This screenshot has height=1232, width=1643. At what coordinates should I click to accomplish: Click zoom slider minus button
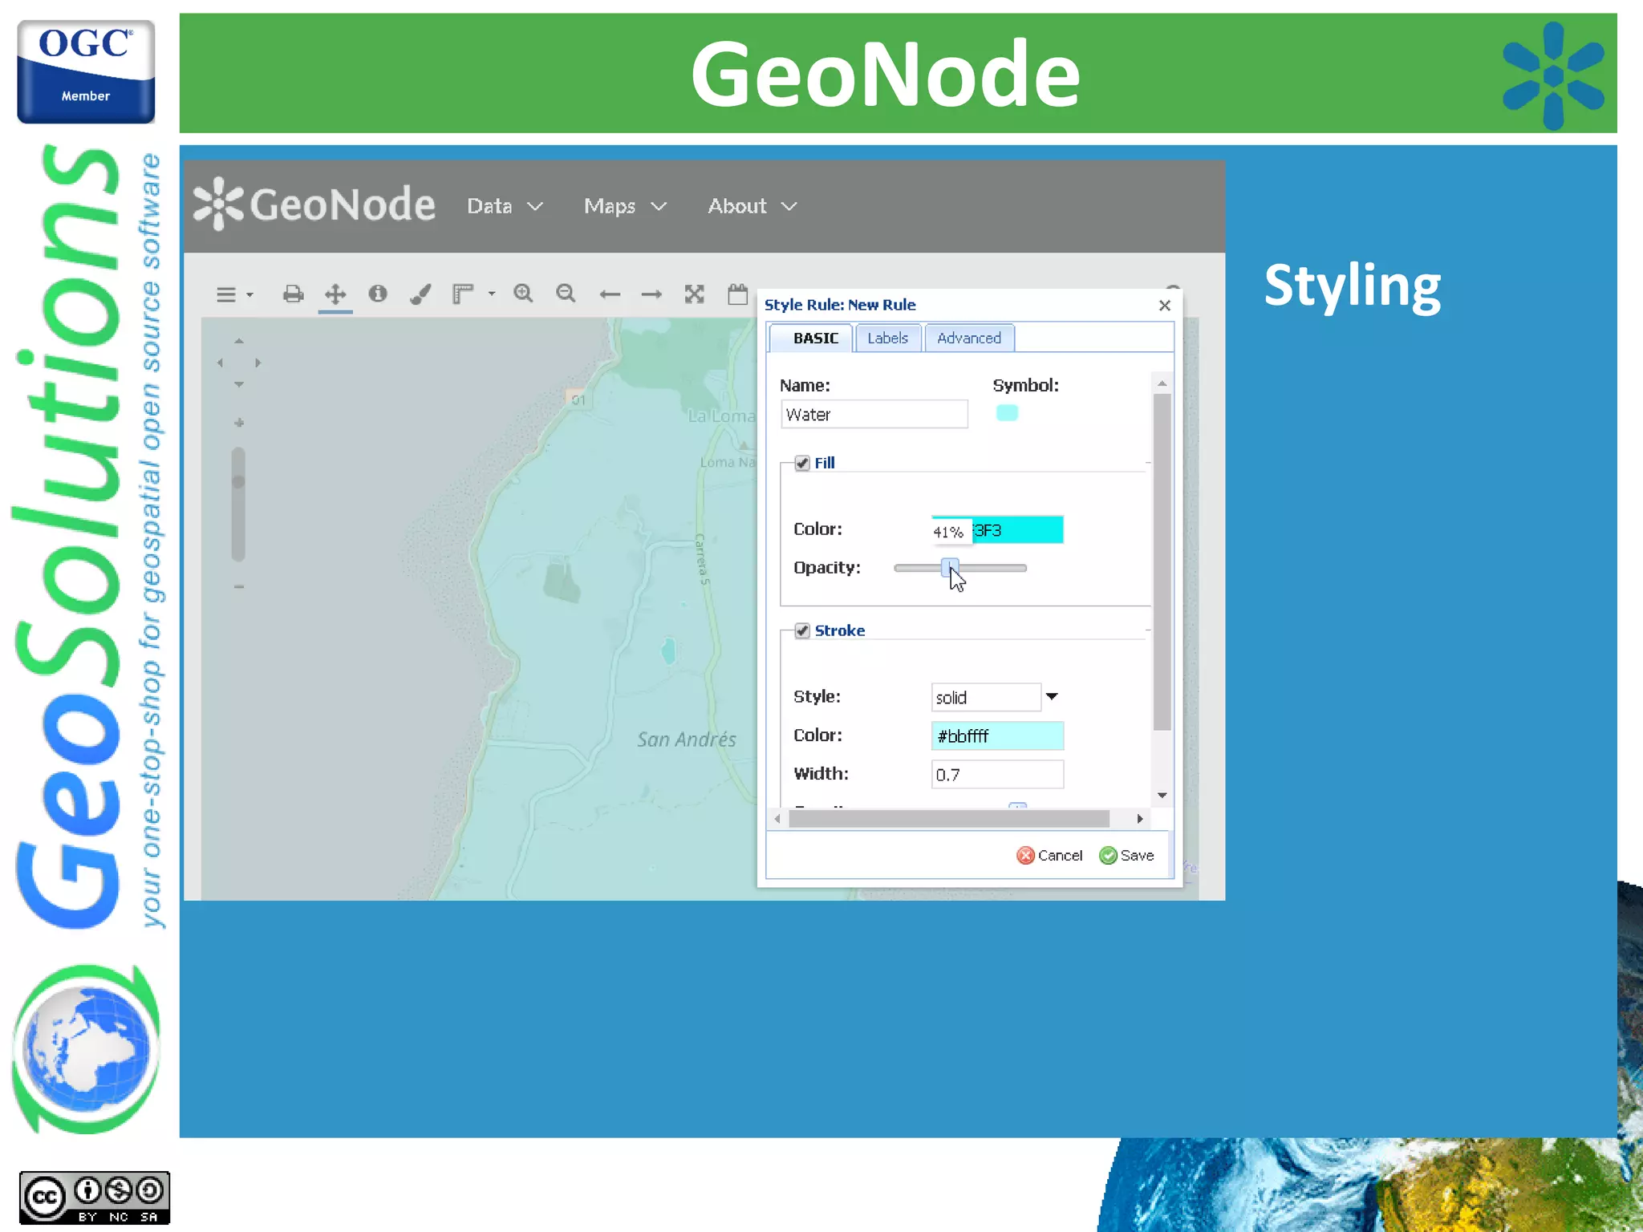click(x=238, y=587)
